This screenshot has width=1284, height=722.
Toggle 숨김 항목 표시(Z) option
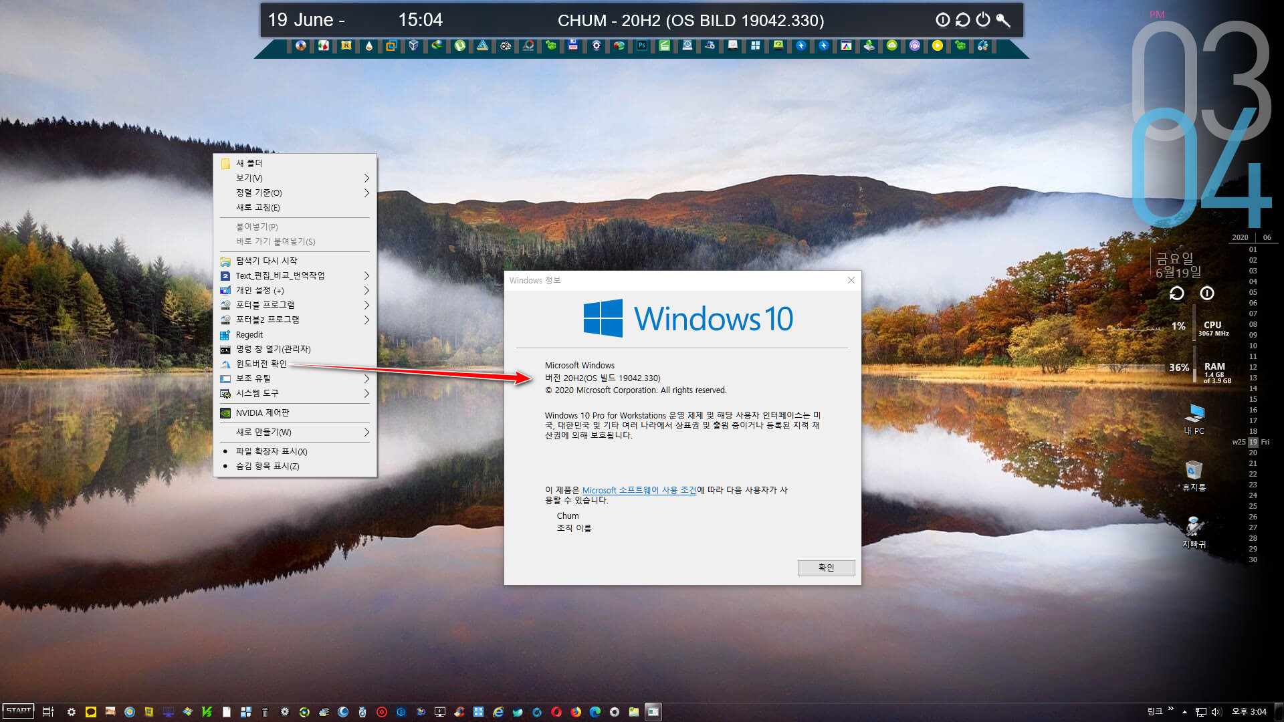(x=295, y=466)
